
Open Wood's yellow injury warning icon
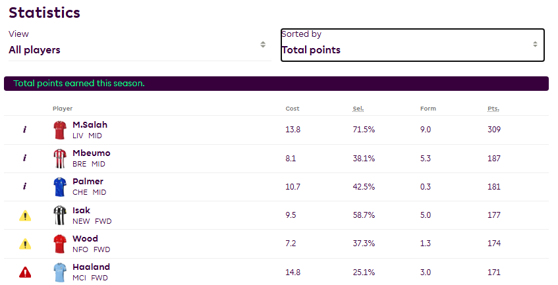[x=24, y=244]
